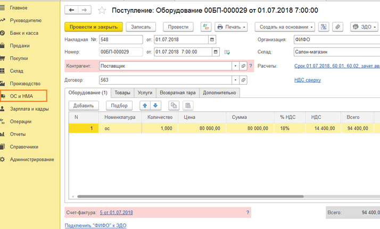This screenshot has width=380, height=229.
Task: Add document to favorites with star icon
Action: pos(102,10)
